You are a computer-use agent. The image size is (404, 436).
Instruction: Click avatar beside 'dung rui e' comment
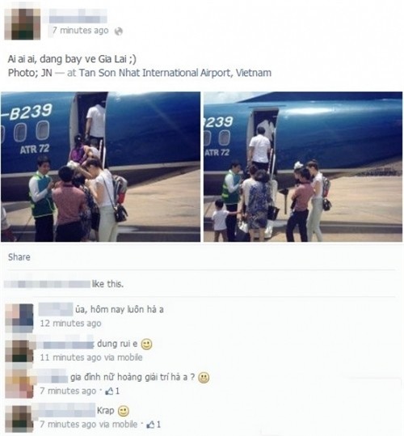[19, 351]
